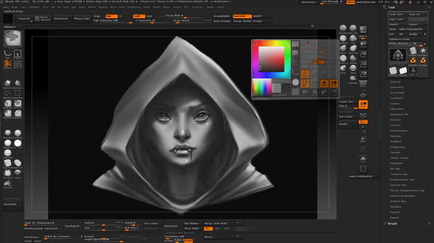Expand the SubTool subpalette
Screen dimensions: 434x243
395,81
